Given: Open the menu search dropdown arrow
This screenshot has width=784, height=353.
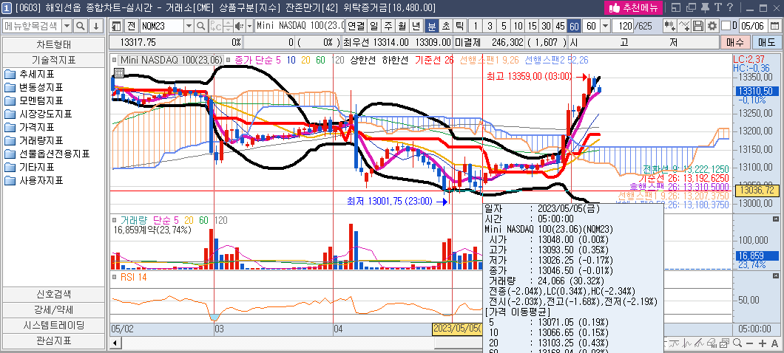Looking at the screenshot, I should pos(67,26).
